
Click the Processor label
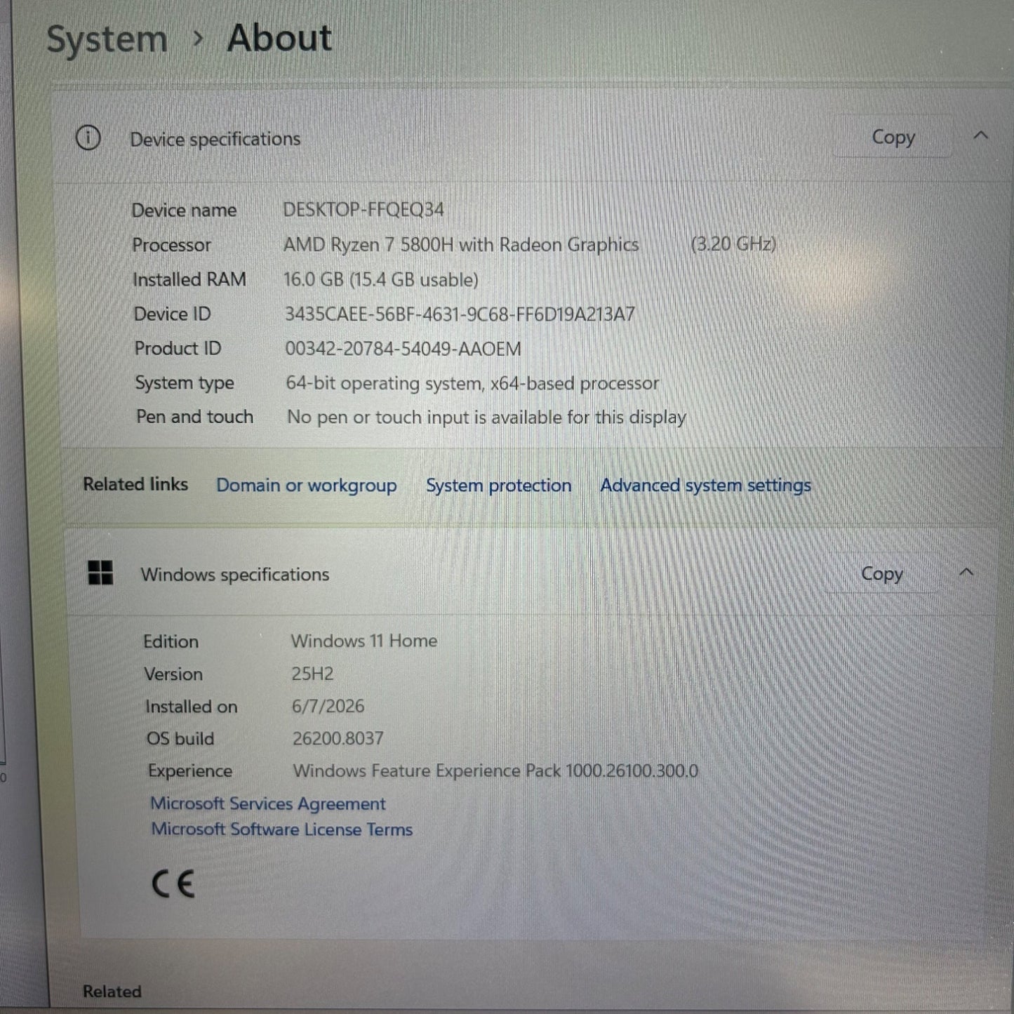tap(171, 245)
